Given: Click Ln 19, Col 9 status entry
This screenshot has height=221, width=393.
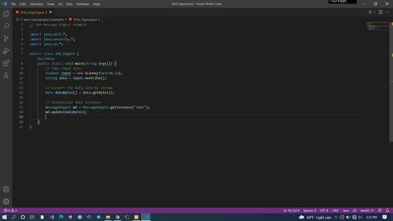Looking at the screenshot, I should click(291, 211).
